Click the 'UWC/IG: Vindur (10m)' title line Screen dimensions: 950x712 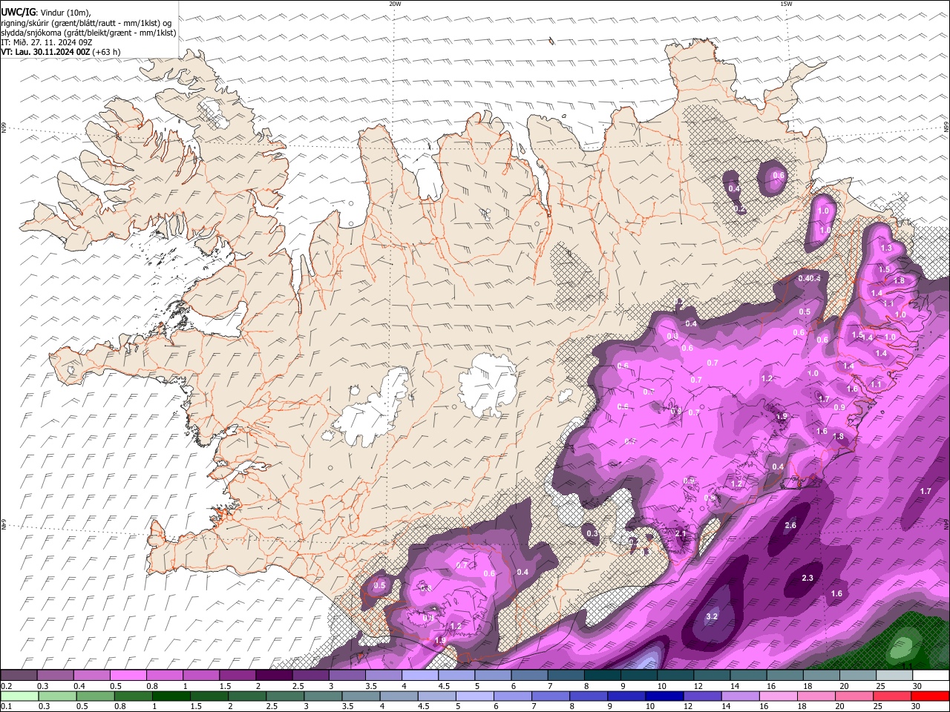pos(46,12)
